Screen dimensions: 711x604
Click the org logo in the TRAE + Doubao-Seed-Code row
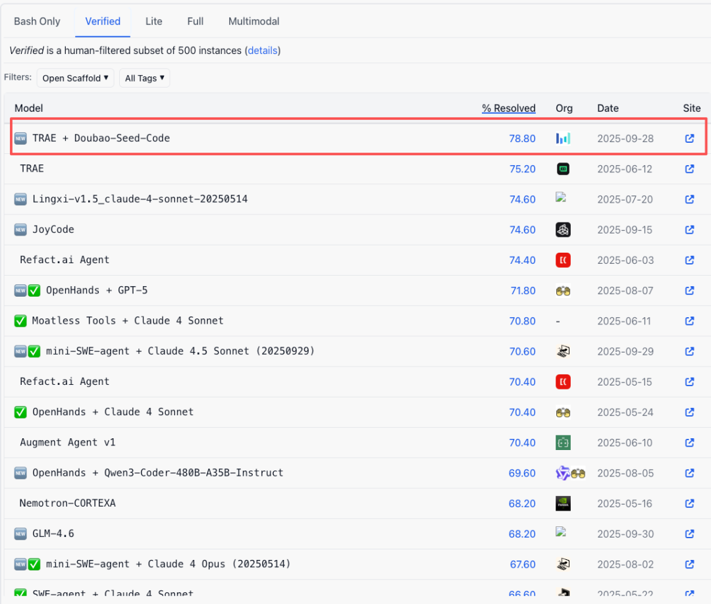coord(563,139)
